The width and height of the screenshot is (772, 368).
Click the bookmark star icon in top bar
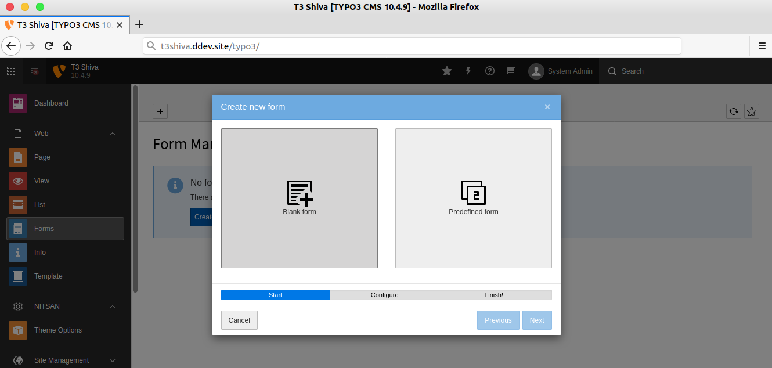tap(446, 71)
